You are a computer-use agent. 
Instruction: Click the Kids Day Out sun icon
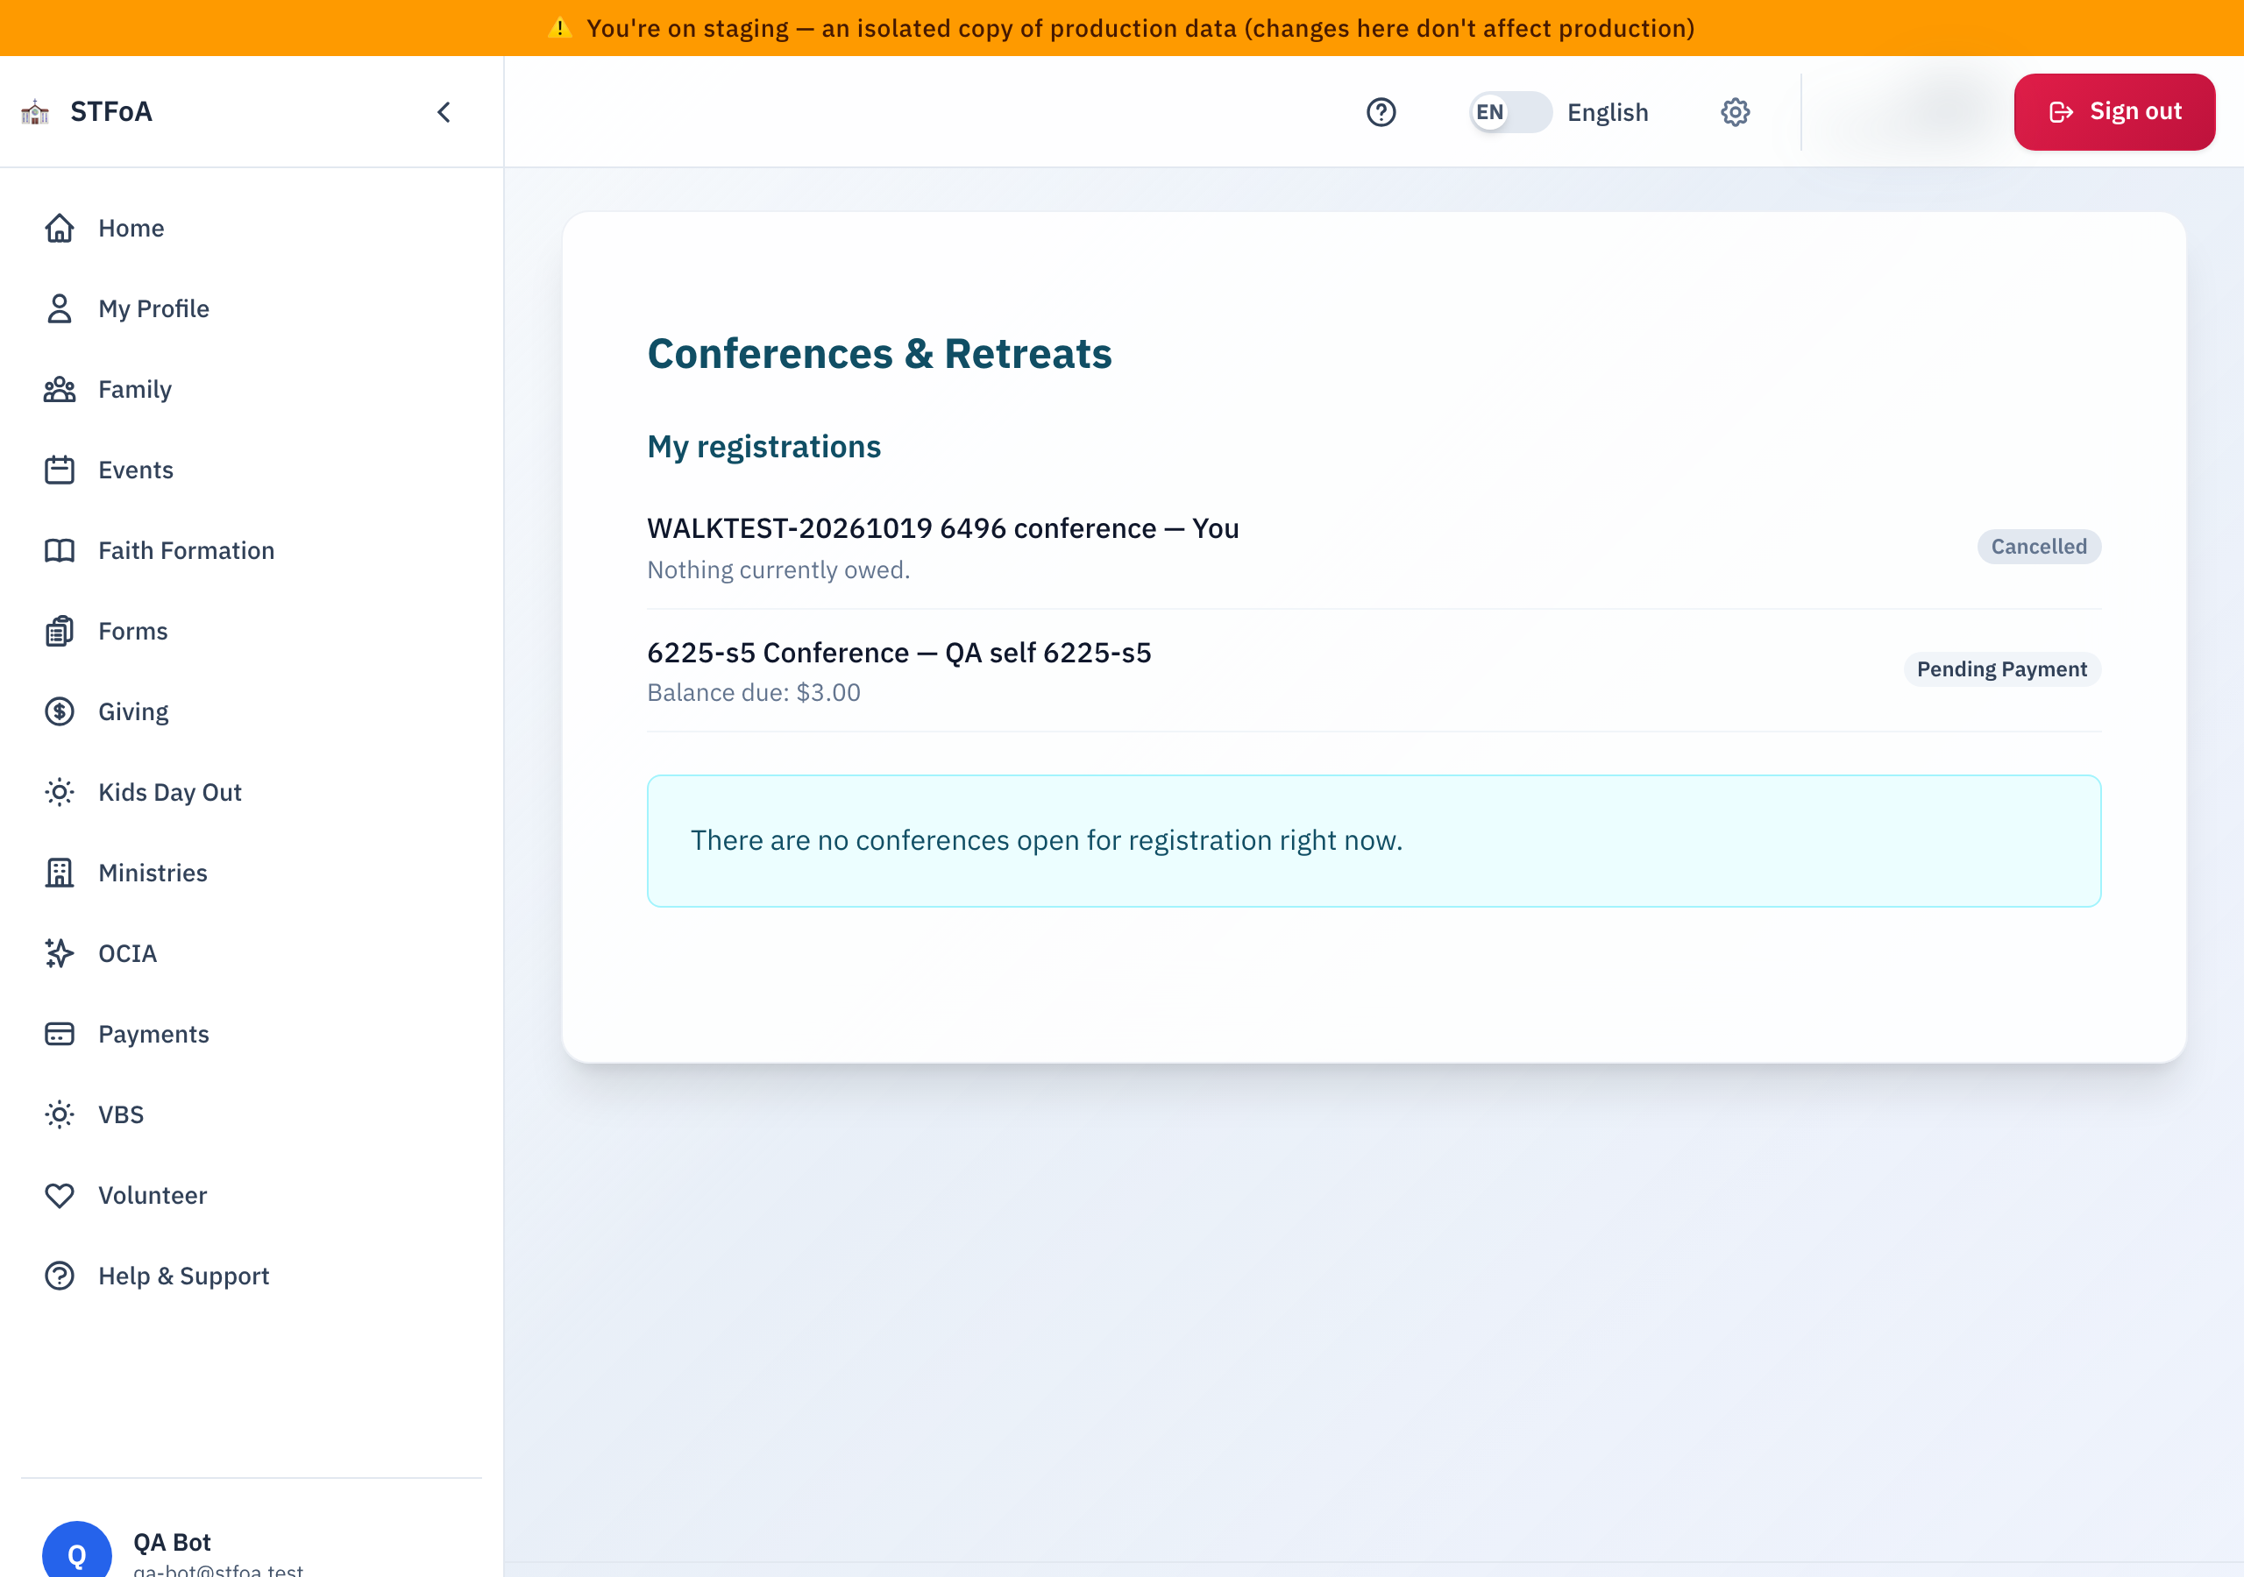coord(60,792)
